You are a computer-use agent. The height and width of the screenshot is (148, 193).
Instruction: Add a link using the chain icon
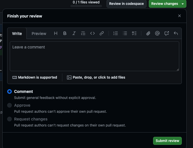tap(102, 33)
